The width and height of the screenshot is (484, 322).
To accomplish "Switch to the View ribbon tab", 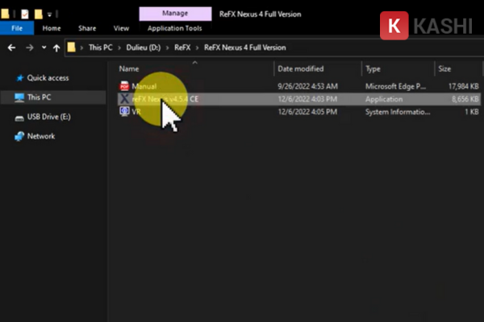I will coord(121,28).
